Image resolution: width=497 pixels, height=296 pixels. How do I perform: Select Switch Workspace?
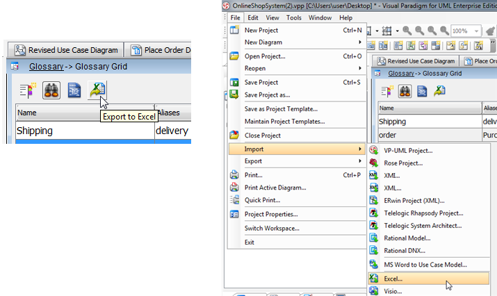pyautogui.click(x=297, y=228)
